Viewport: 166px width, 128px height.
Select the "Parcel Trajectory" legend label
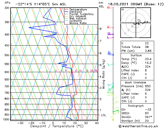(x=82, y=14)
